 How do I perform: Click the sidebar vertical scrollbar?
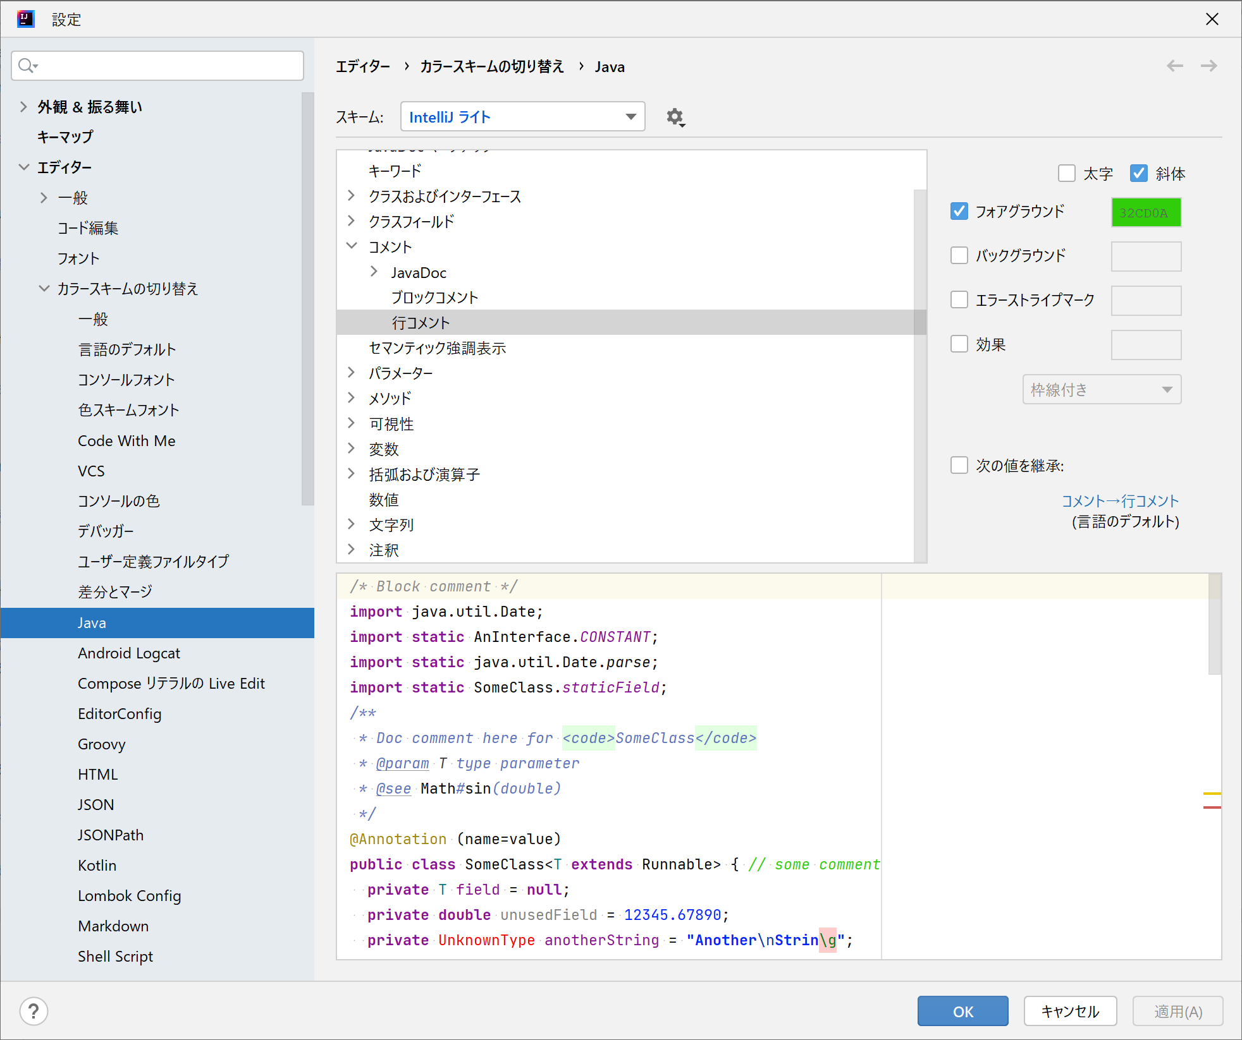[x=308, y=298]
